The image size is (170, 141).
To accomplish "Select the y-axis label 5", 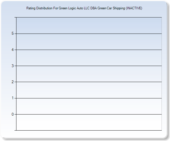I will pos(12,34).
